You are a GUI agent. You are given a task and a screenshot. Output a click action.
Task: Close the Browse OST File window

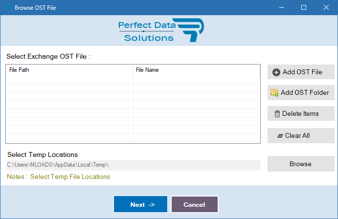[326, 7]
